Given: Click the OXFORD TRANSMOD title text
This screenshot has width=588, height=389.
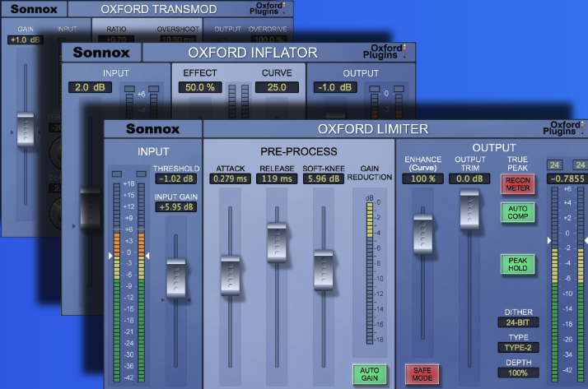Looking at the screenshot, I should coord(159,9).
